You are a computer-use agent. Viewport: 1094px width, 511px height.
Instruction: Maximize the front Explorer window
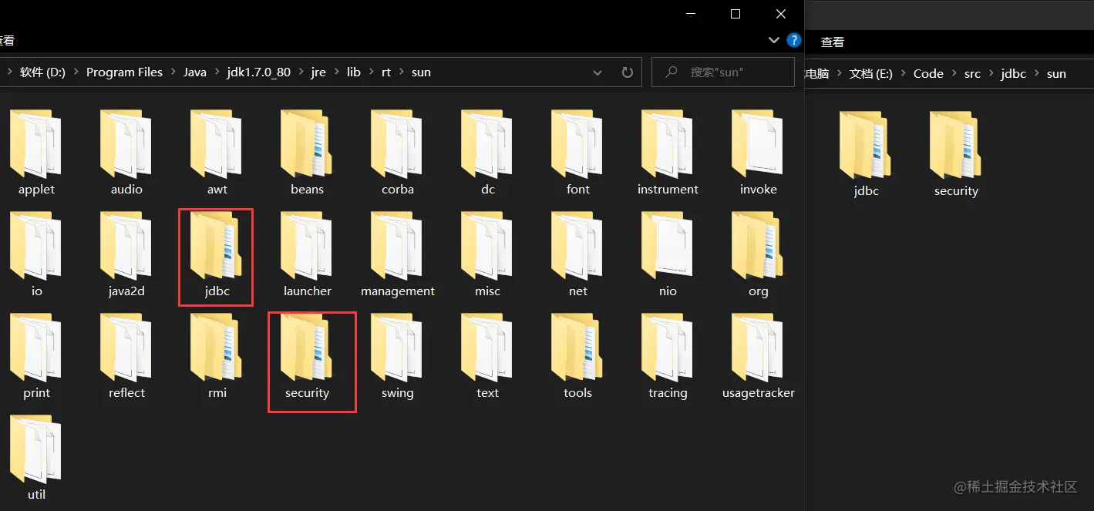coord(736,14)
